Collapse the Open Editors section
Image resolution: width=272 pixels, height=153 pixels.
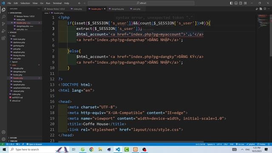coord(24,13)
